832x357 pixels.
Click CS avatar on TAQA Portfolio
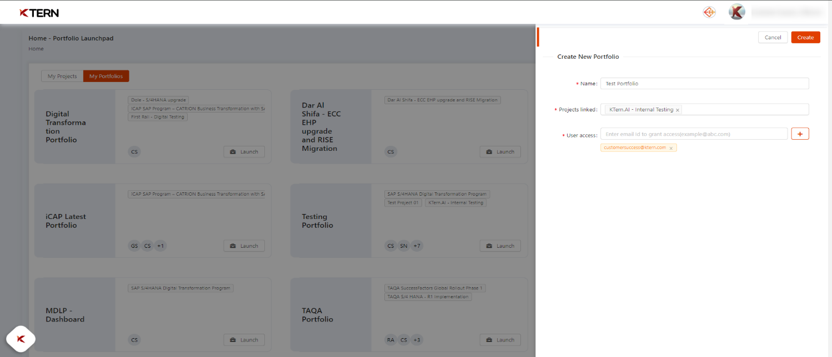click(x=404, y=340)
